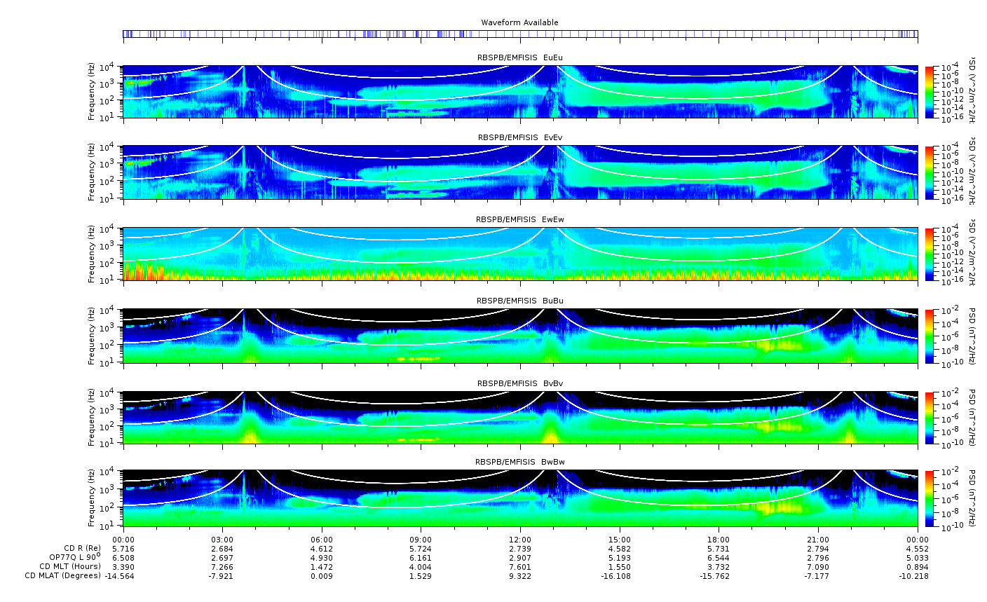Click the "RBSPB/EMFISIS EuEu" title
Screen dimensions: 987x602
click(520, 57)
